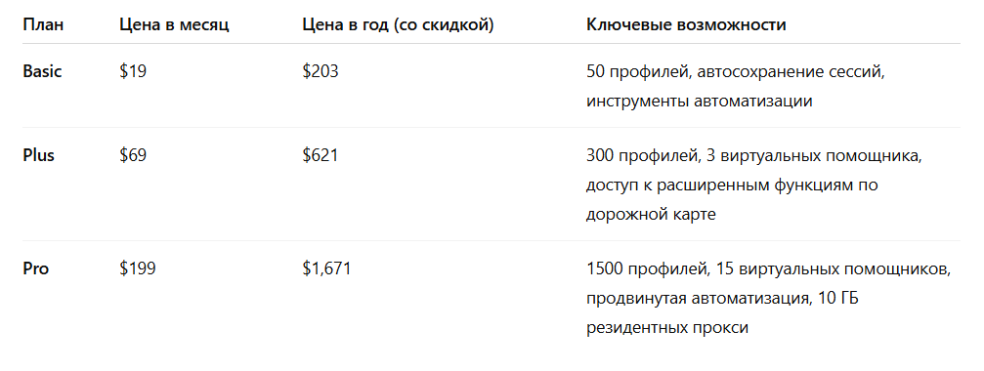Click the "300 профилей, 3 виртуальных помощника" text

[x=755, y=155]
